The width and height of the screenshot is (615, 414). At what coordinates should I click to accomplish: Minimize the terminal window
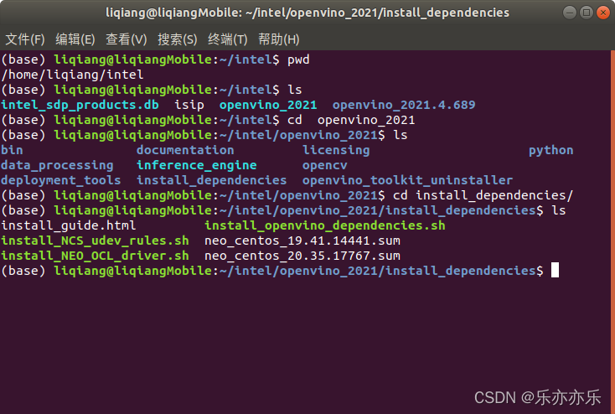click(569, 13)
